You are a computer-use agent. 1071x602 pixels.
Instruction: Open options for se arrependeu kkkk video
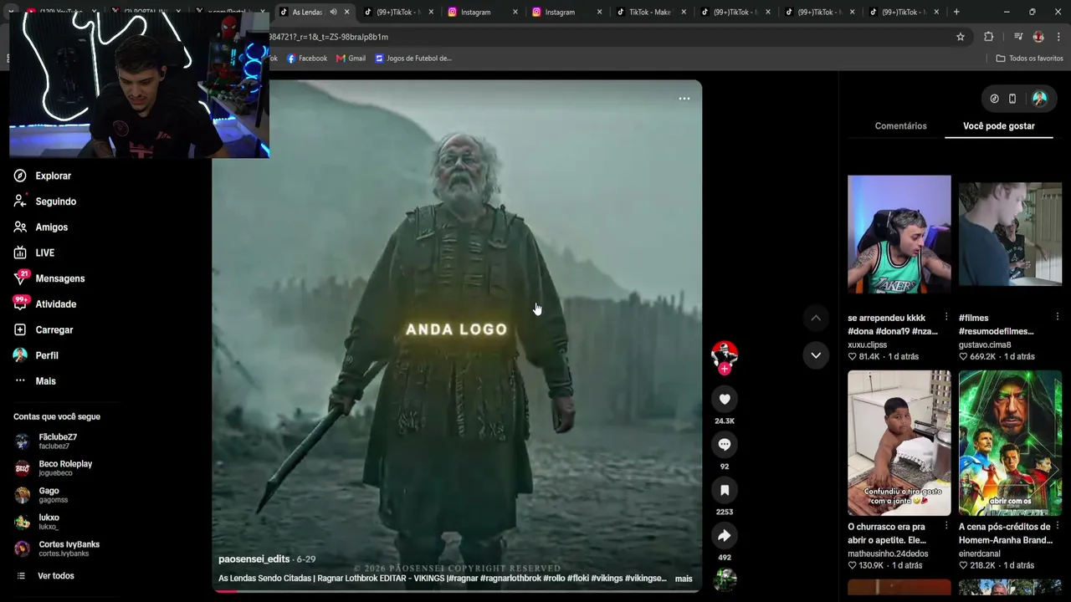coord(946,317)
